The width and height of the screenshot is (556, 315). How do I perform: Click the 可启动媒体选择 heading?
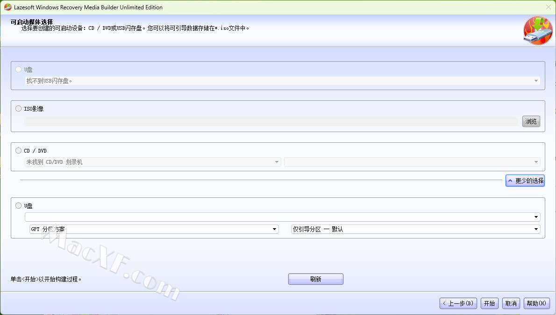(x=32, y=22)
